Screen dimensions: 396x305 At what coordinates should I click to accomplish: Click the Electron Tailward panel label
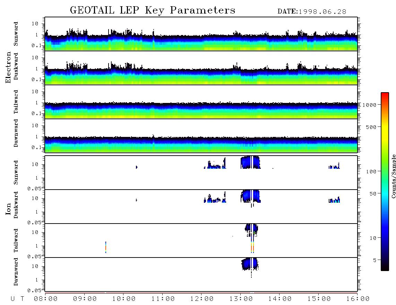[x=16, y=102]
